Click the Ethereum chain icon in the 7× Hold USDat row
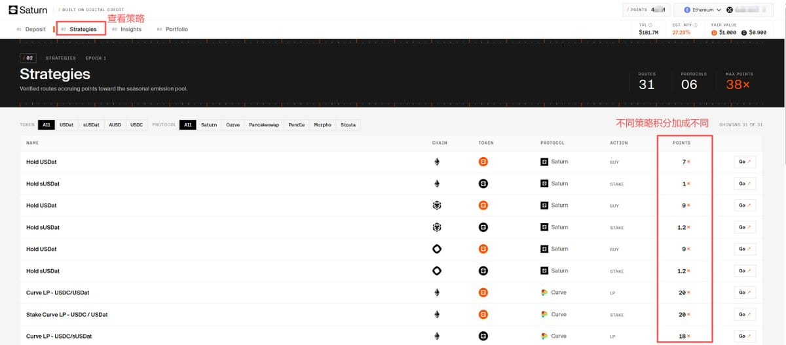 pyautogui.click(x=437, y=162)
